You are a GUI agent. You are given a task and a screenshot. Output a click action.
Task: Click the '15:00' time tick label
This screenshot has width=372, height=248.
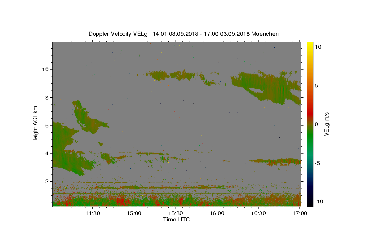[x=134, y=214]
